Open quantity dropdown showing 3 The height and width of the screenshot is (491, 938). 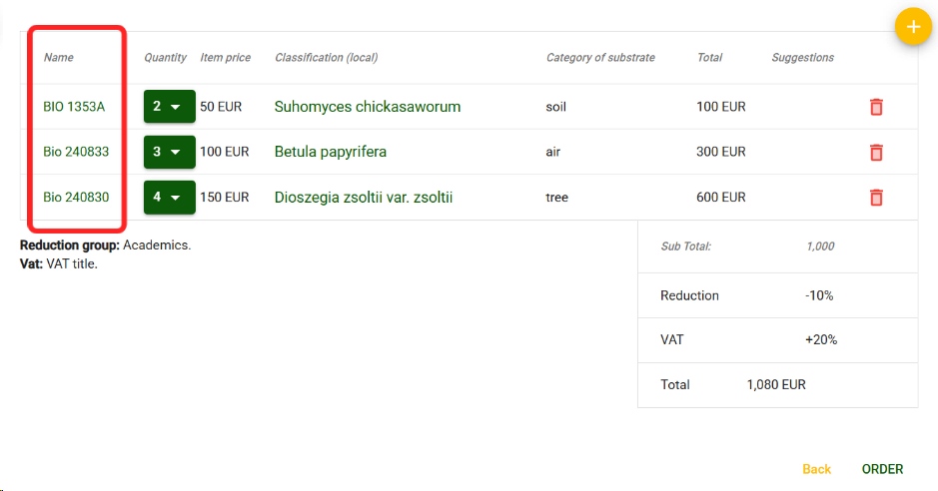tap(168, 152)
